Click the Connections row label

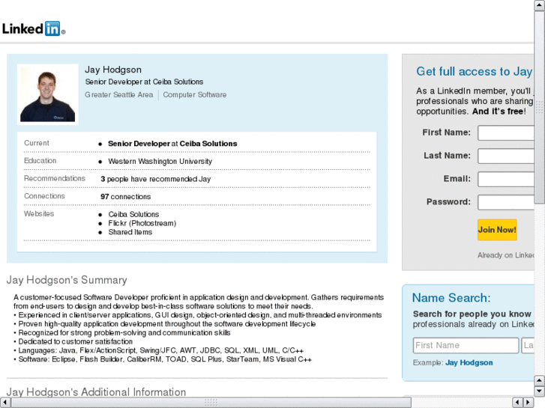[x=44, y=196]
